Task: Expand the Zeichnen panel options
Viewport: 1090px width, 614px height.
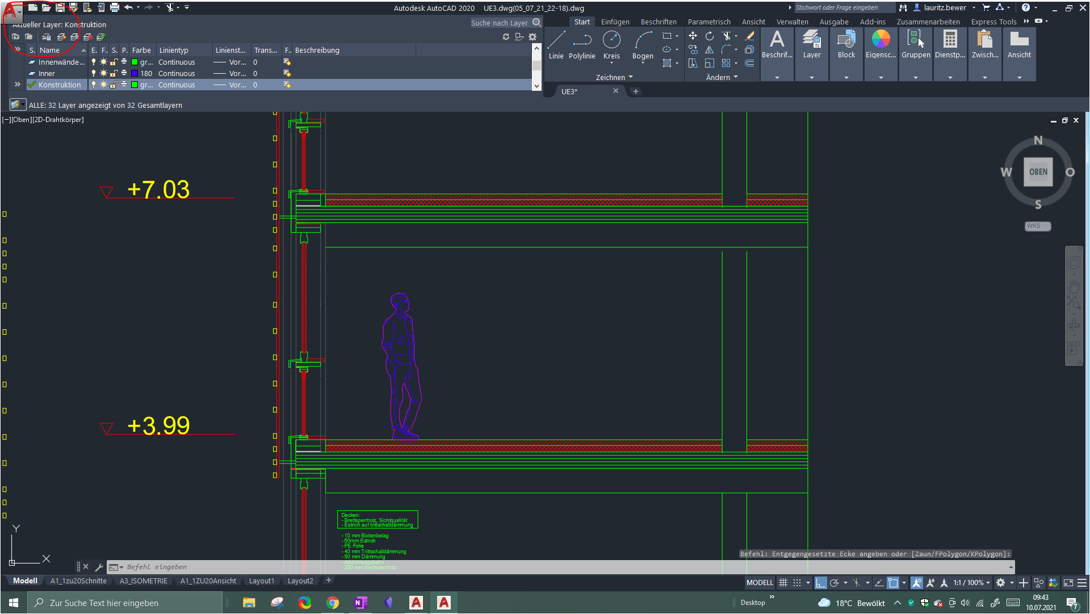Action: coord(631,77)
